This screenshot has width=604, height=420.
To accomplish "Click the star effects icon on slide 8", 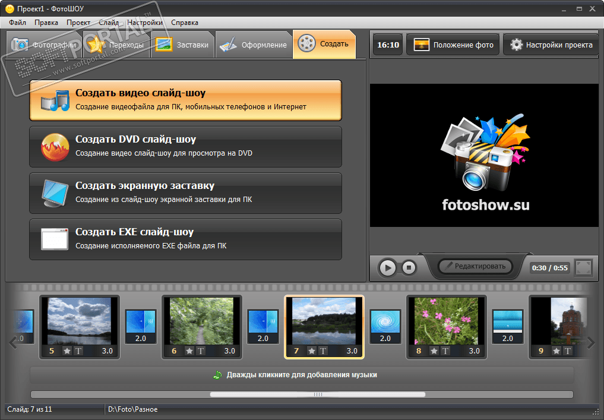I will [x=434, y=351].
